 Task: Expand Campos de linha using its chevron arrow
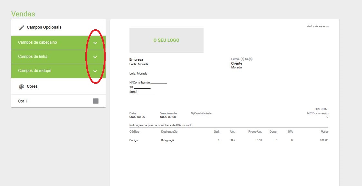point(95,57)
